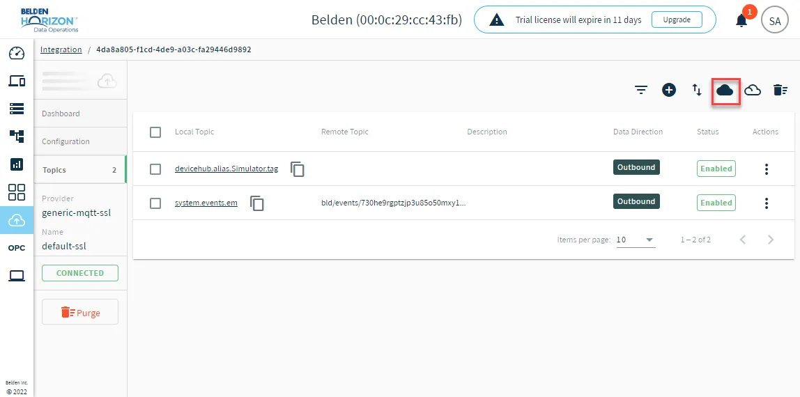800x397 pixels.
Task: Click the Status column header
Action: 707,132
